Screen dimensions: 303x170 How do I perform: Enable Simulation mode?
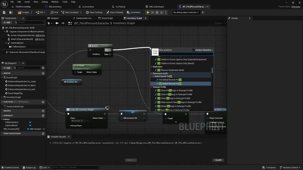pyautogui.click(x=134, y=12)
